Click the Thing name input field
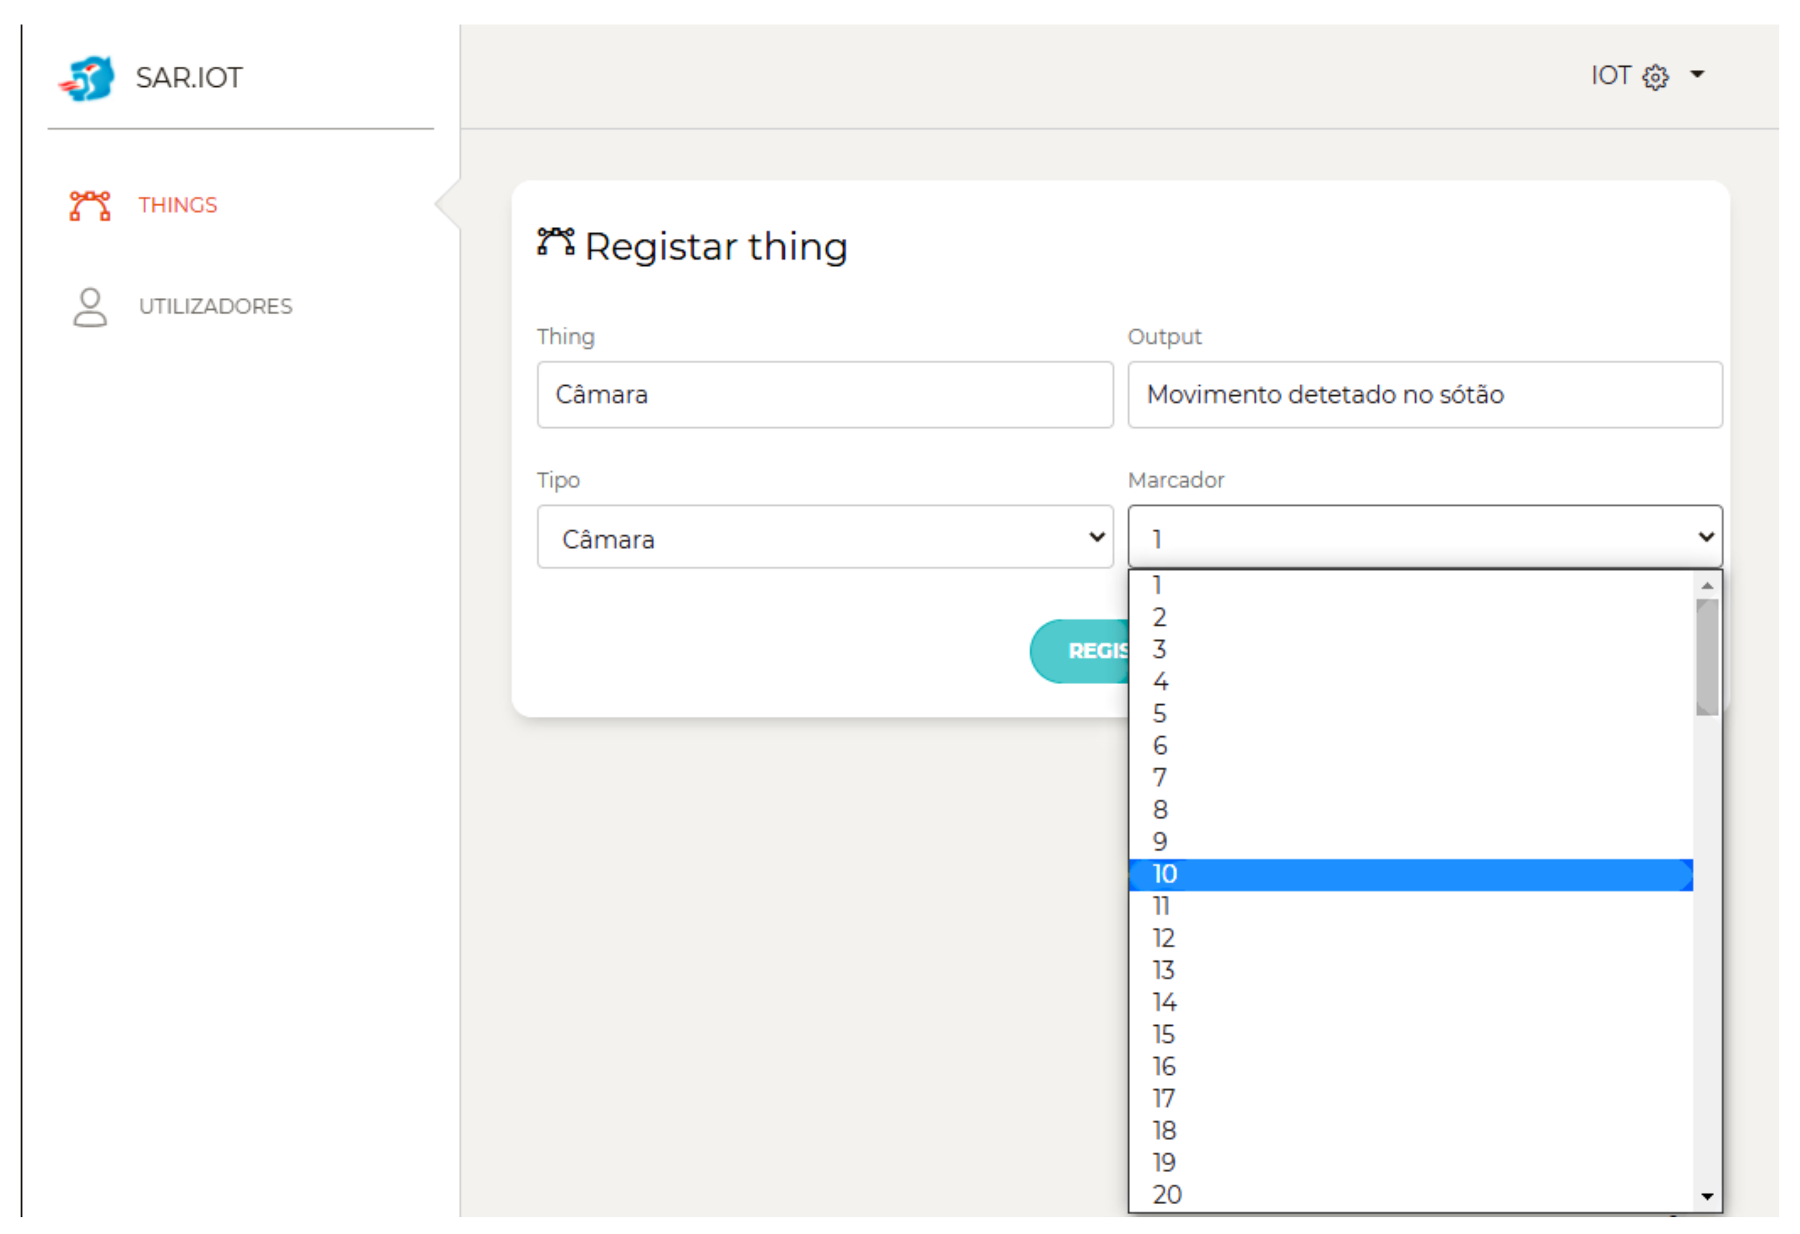The image size is (1800, 1234). pyautogui.click(x=825, y=395)
